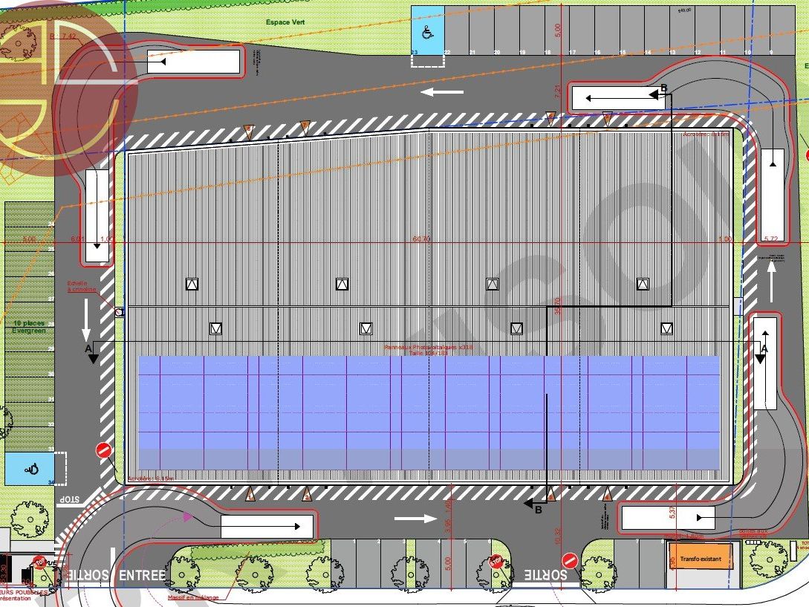Select the 5.72 dimension near the right truck
Viewport: 809px width, 607px height.
pos(771,238)
